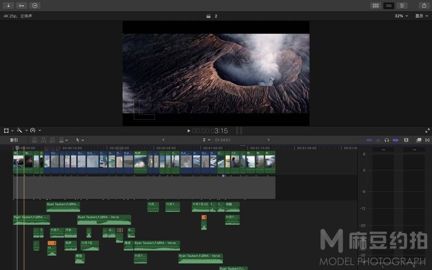Select the 汽车 audio clip
Screen dimensions: 432x270
(71, 233)
